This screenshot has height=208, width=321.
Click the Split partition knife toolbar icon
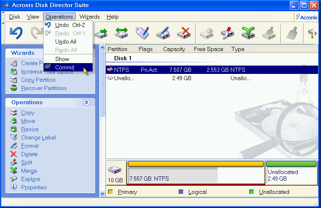[x=228, y=33]
